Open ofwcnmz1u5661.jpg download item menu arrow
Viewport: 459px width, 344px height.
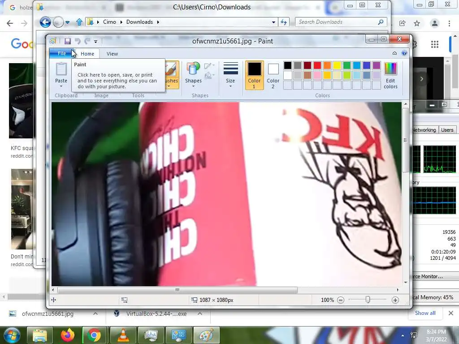pos(95,314)
